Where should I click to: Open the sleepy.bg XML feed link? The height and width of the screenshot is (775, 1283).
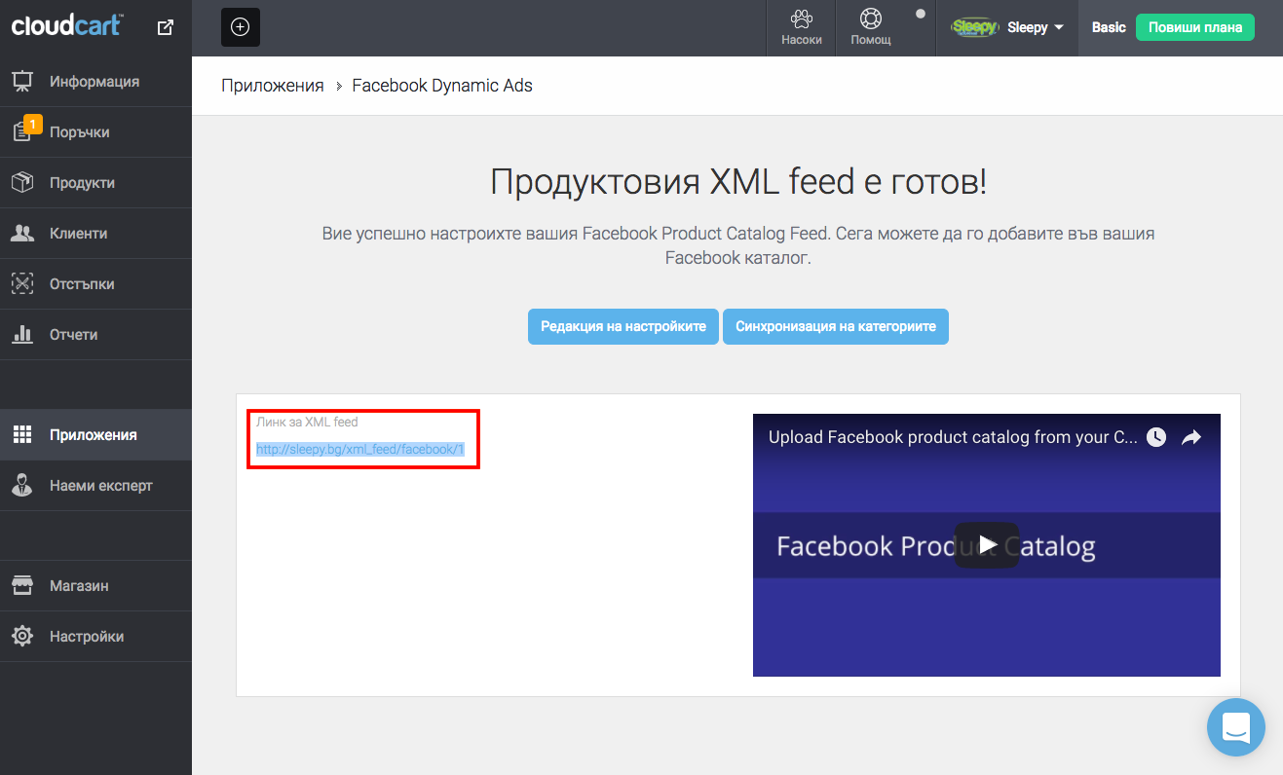click(x=360, y=450)
